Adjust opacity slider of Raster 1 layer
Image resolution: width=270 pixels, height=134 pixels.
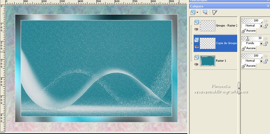[x=252, y=56]
